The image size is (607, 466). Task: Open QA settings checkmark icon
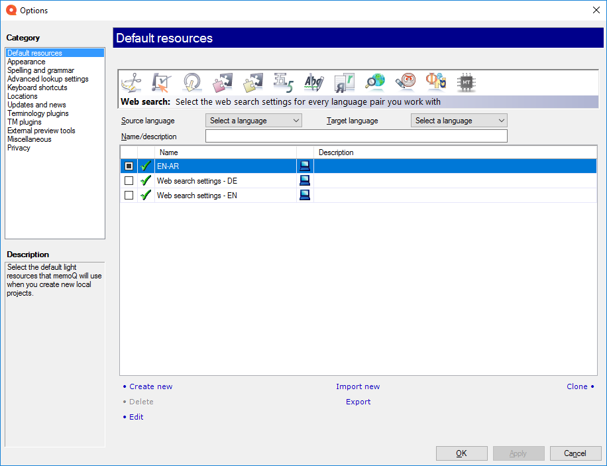pos(161,82)
